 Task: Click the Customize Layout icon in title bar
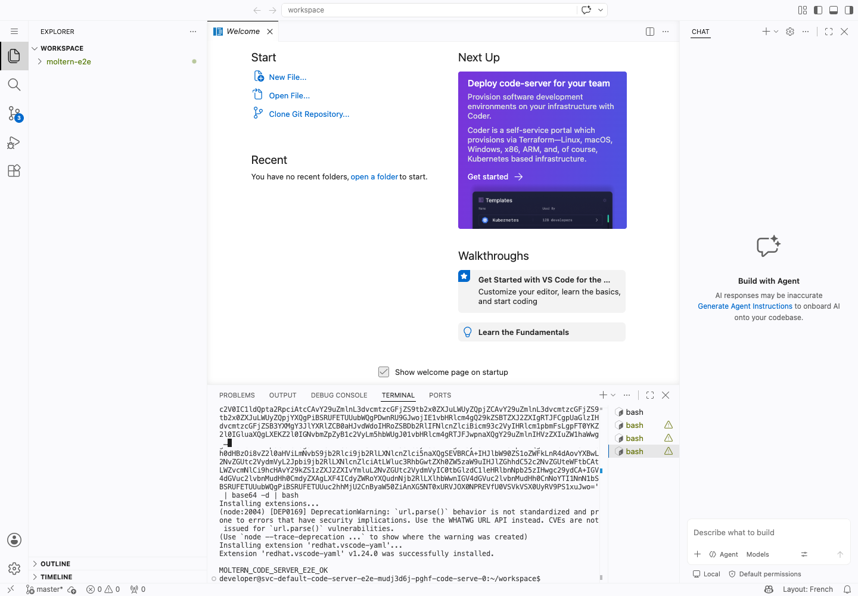803,10
